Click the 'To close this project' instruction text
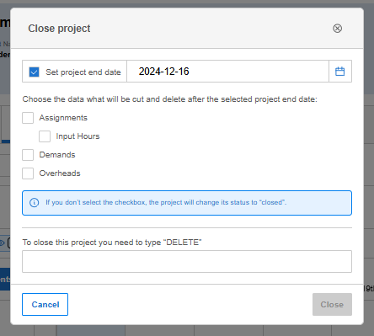The image size is (374, 336). pyautogui.click(x=112, y=243)
